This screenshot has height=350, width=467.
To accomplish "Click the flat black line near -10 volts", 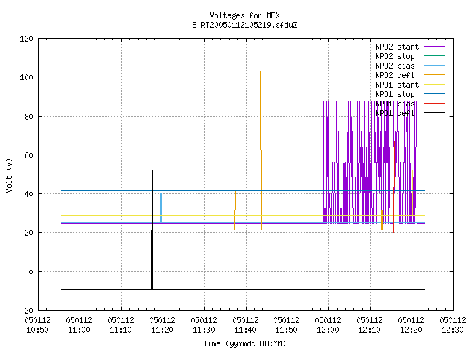I will point(243,289).
